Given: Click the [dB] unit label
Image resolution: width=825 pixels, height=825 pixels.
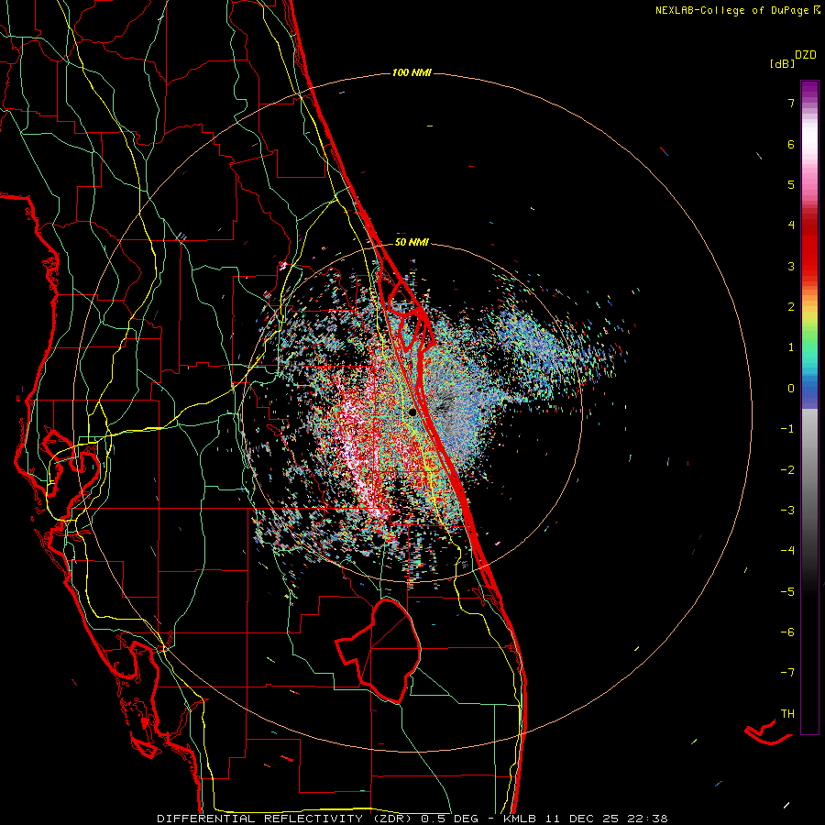Looking at the screenshot, I should [782, 64].
